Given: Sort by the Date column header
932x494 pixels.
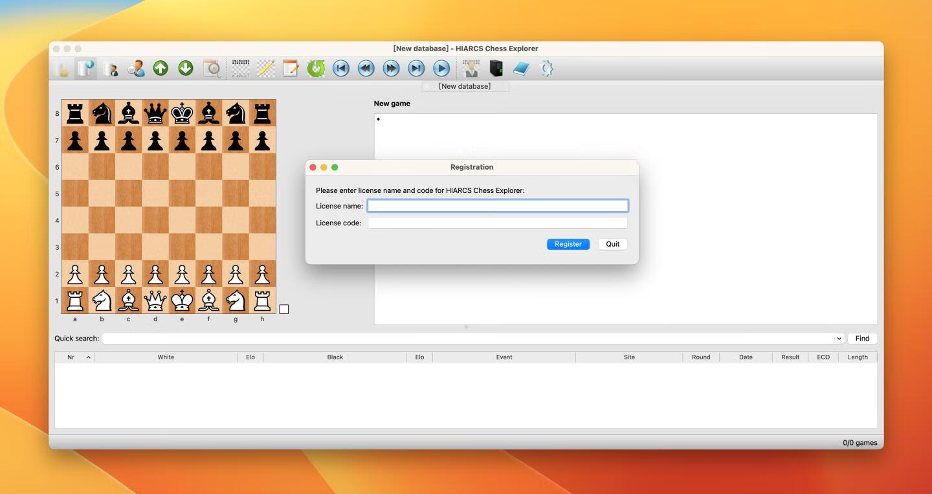Looking at the screenshot, I should [746, 357].
